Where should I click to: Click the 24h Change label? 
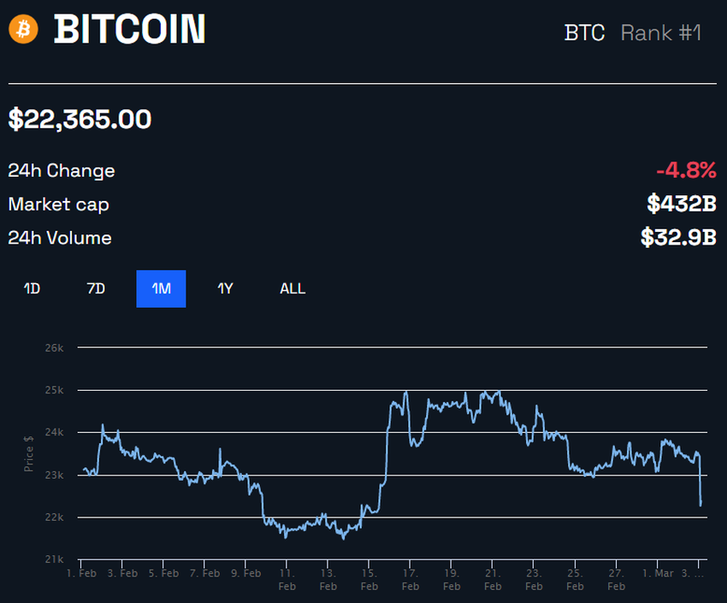pos(60,170)
